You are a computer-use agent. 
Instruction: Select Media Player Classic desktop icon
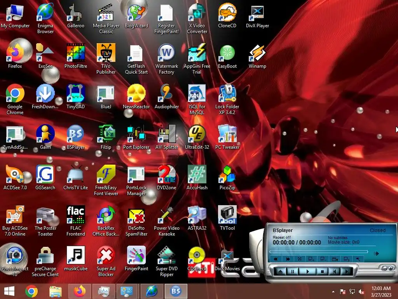(x=106, y=19)
